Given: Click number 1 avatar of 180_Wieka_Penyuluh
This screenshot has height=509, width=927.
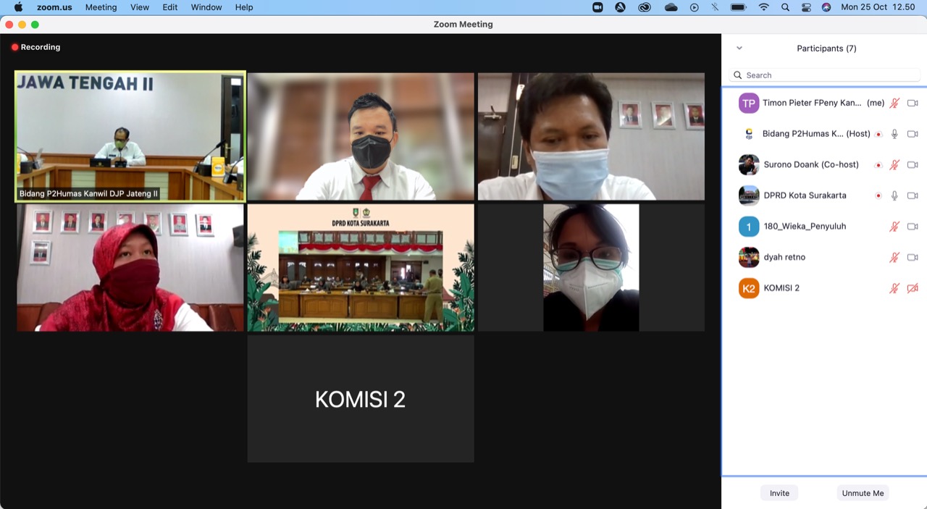Looking at the screenshot, I should tap(749, 227).
